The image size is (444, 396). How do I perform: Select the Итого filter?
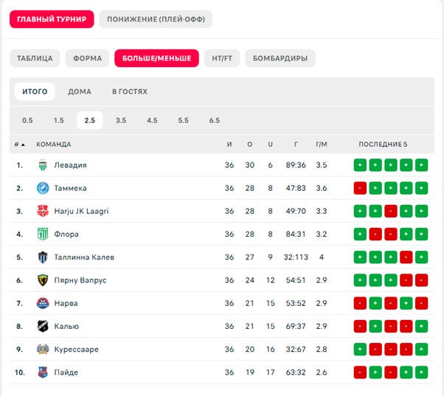[35, 91]
